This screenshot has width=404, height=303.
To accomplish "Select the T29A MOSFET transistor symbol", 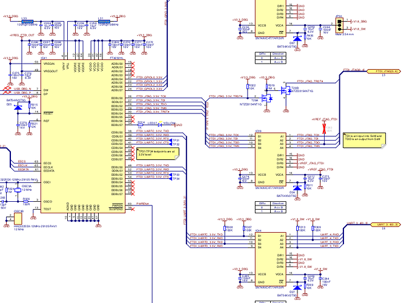I will 267,98.
